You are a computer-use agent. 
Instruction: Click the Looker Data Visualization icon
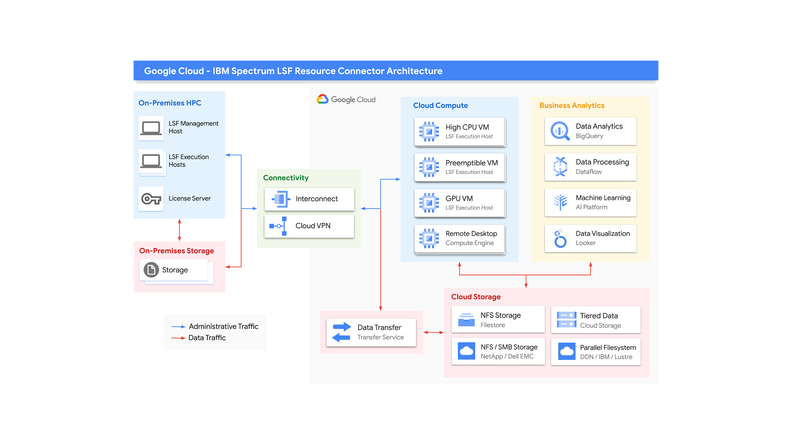click(x=560, y=238)
